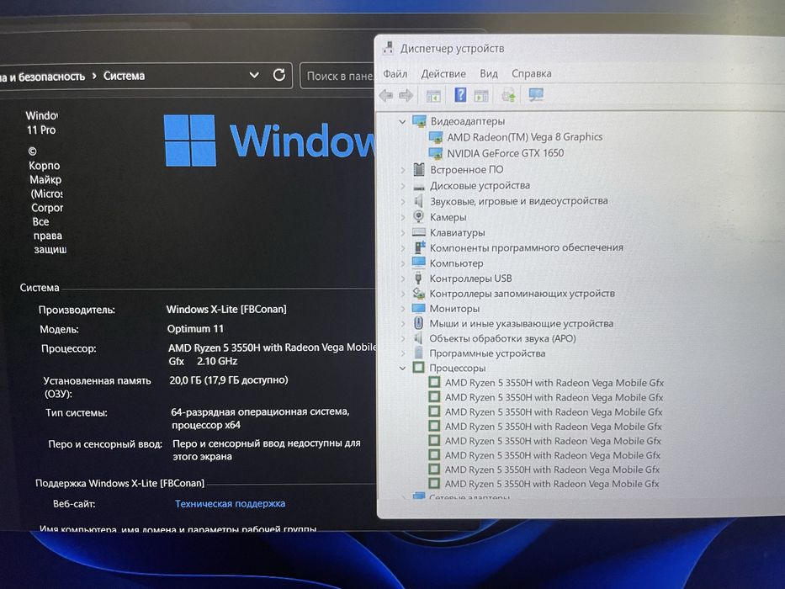Screen dimensions: 785x589
Task: Open the Действие menu
Action: tap(443, 74)
